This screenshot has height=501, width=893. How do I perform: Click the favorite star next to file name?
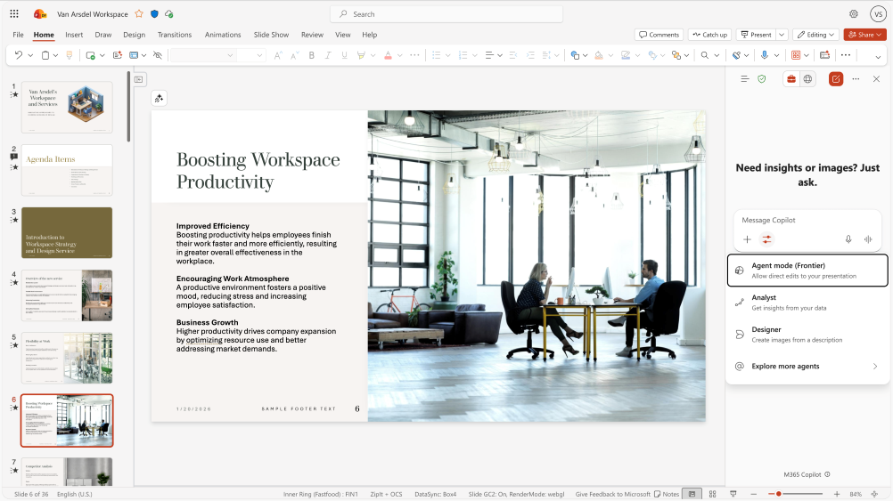click(x=139, y=14)
